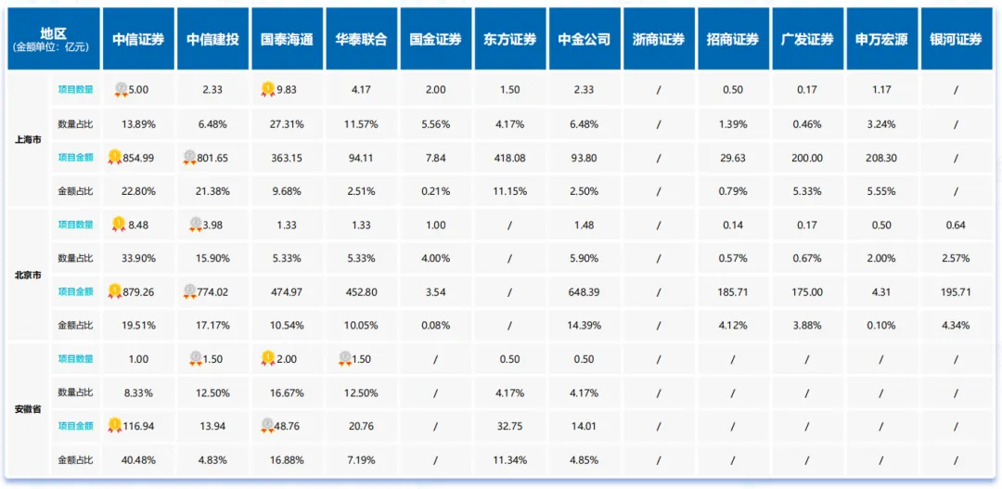Click the 19.51% cell
The height and width of the screenshot is (489, 1002).
tap(138, 326)
